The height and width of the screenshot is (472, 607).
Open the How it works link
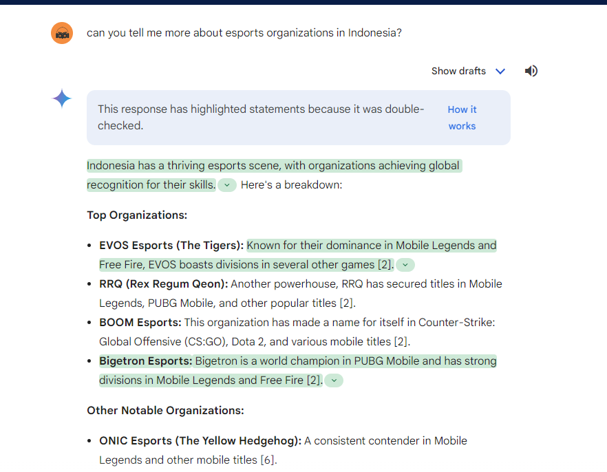(462, 118)
